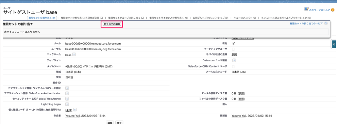
Task: Click info icon beside 生成 link
Action: 75,110
